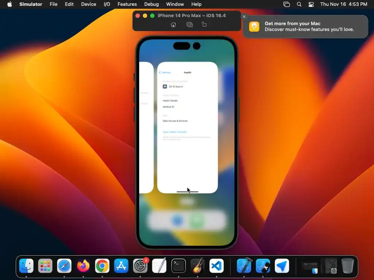374x280 pixels.
Task: Tap the Open Health Checklist link
Action: (x=175, y=132)
